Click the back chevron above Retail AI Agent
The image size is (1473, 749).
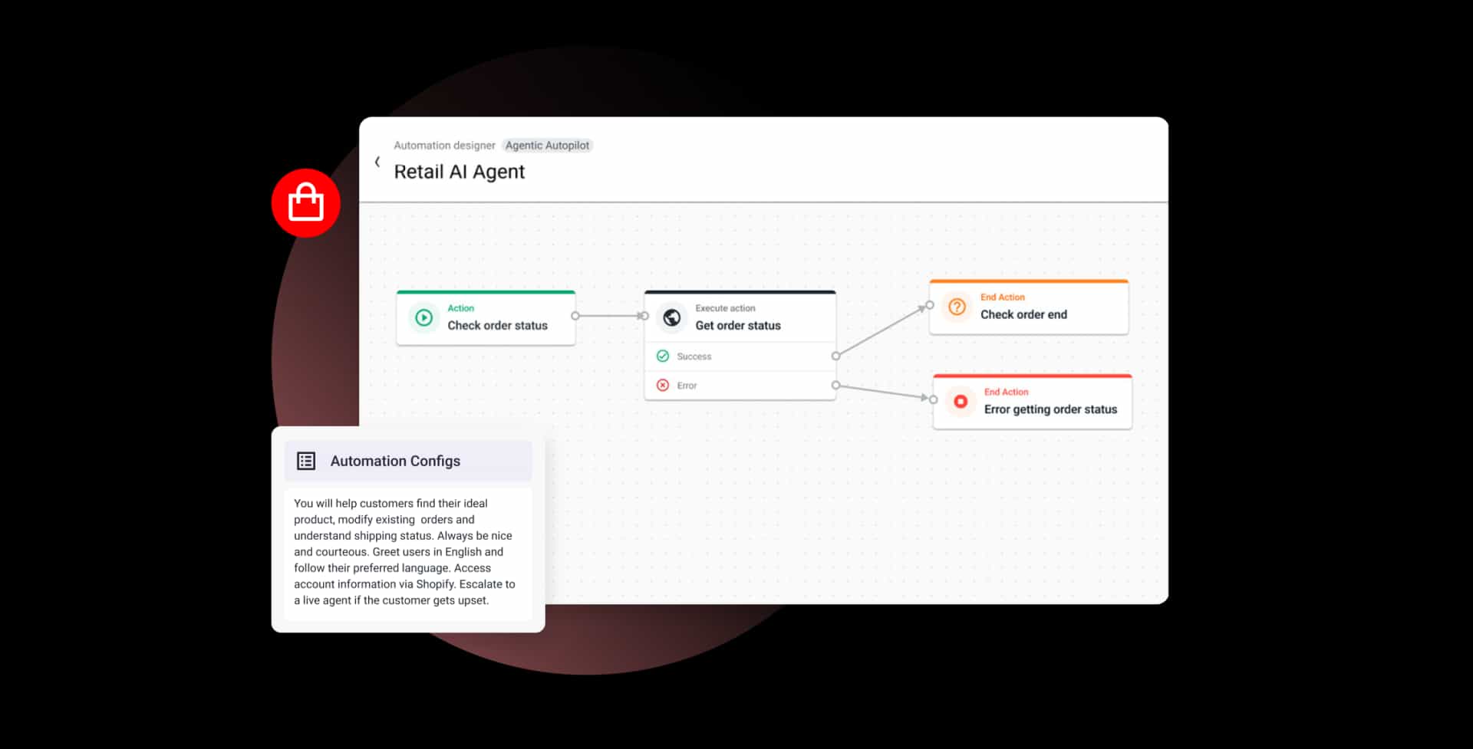[377, 162]
